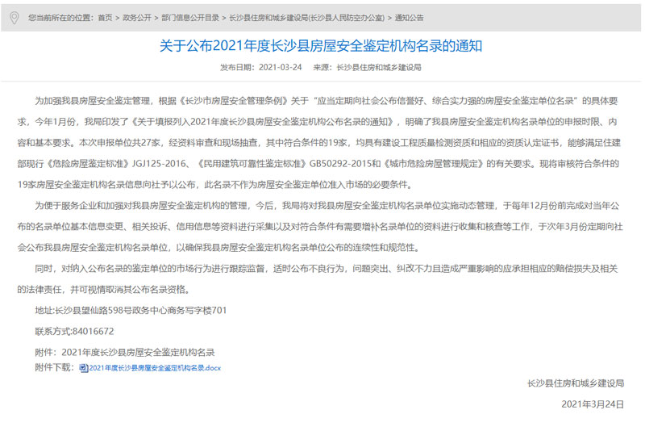This screenshot has height=431, width=645.
Task: Click the 附件下载 label
Action: click(55, 368)
